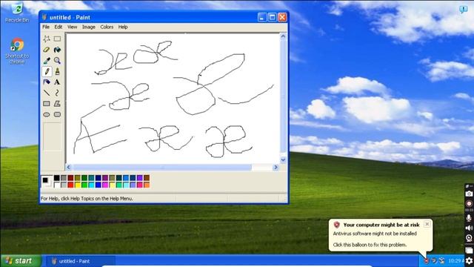This screenshot has height=267, width=474.
Task: Open the Colors menu
Action: [107, 27]
